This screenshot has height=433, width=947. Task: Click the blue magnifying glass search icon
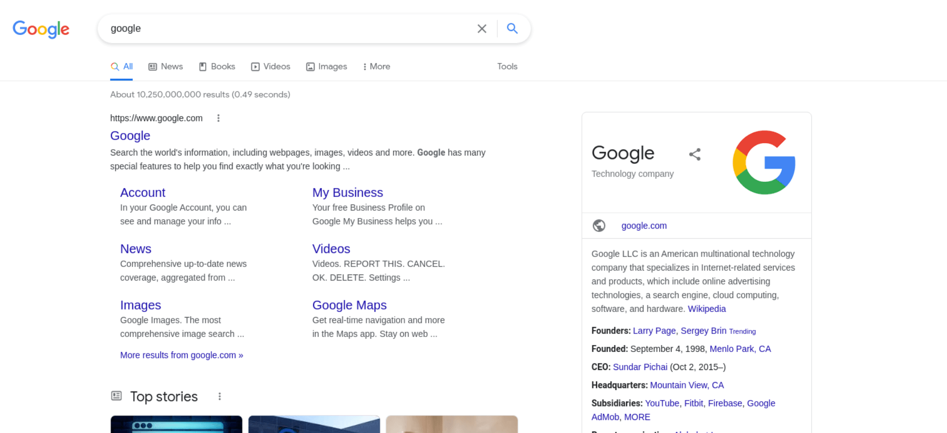pos(512,28)
